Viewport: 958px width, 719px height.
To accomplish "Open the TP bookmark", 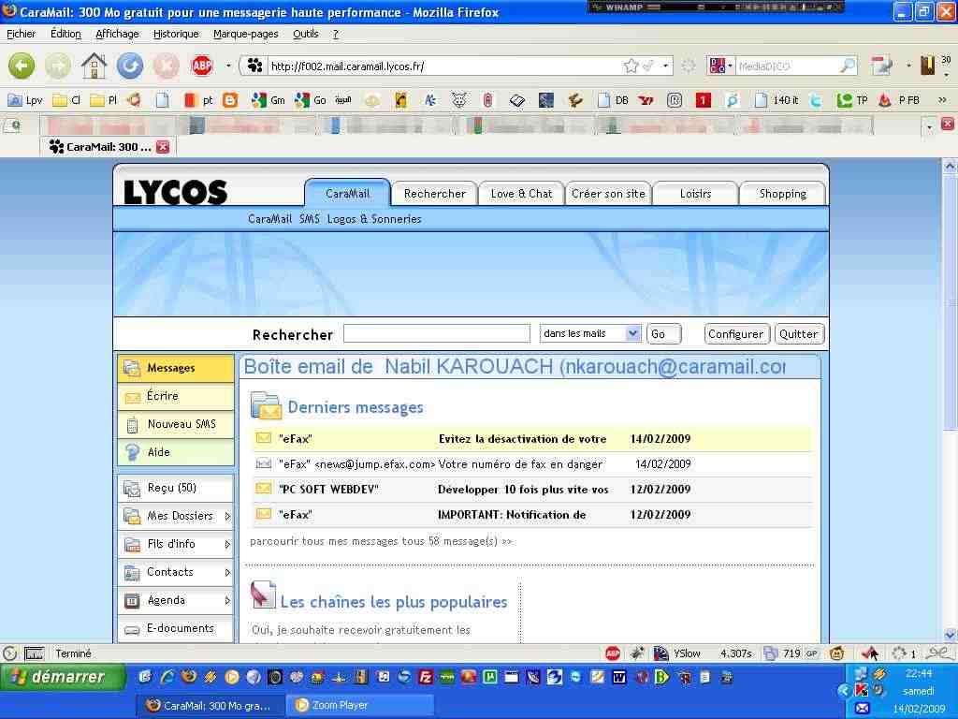I will pos(853,99).
